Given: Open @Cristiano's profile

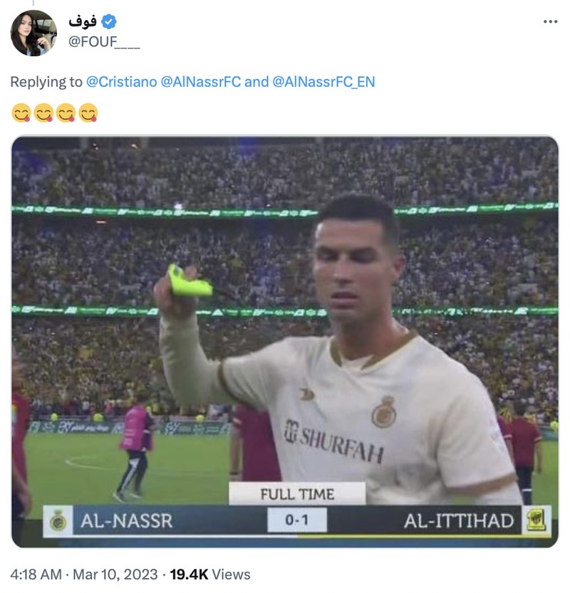Looking at the screenshot, I should point(120,83).
